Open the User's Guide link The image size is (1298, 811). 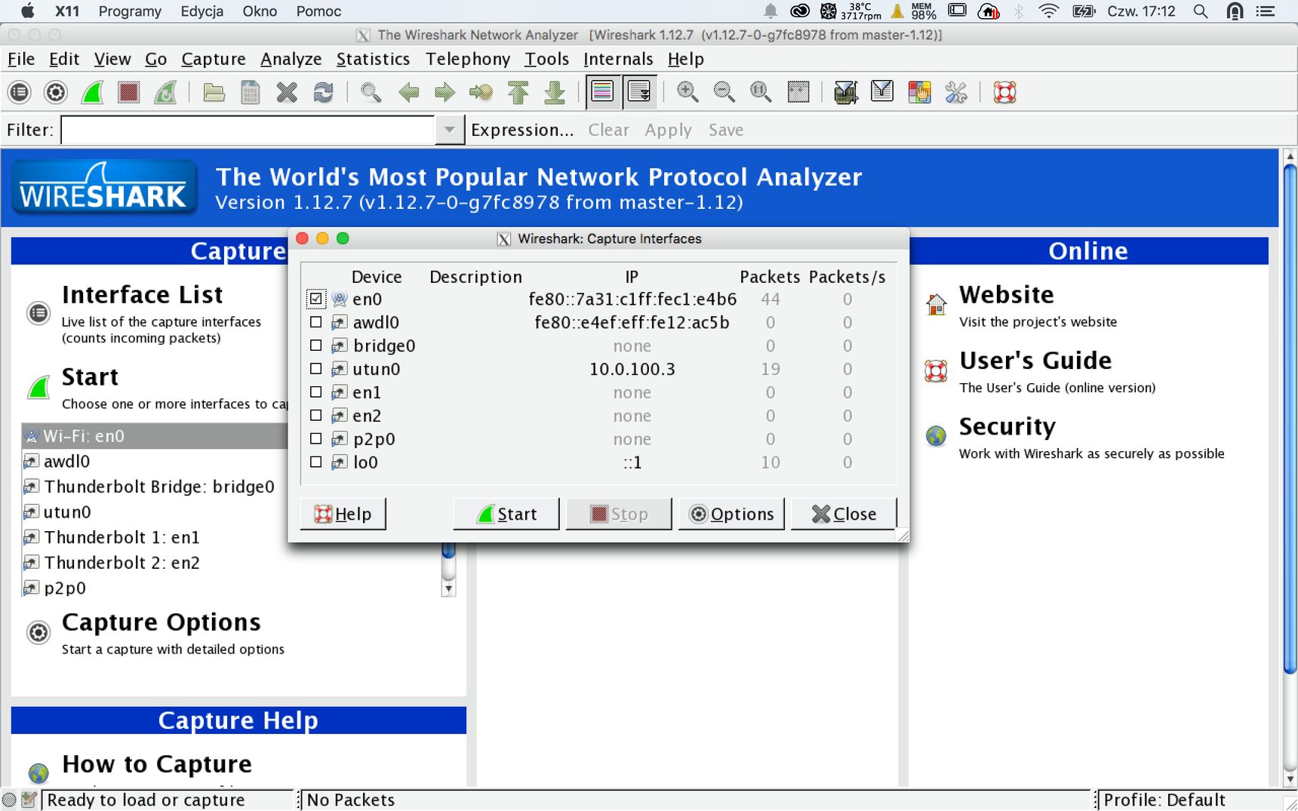coord(1035,361)
